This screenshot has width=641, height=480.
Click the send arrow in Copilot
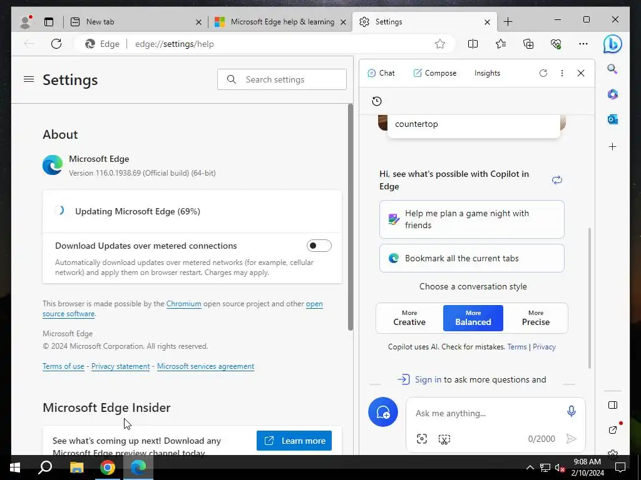click(x=571, y=439)
